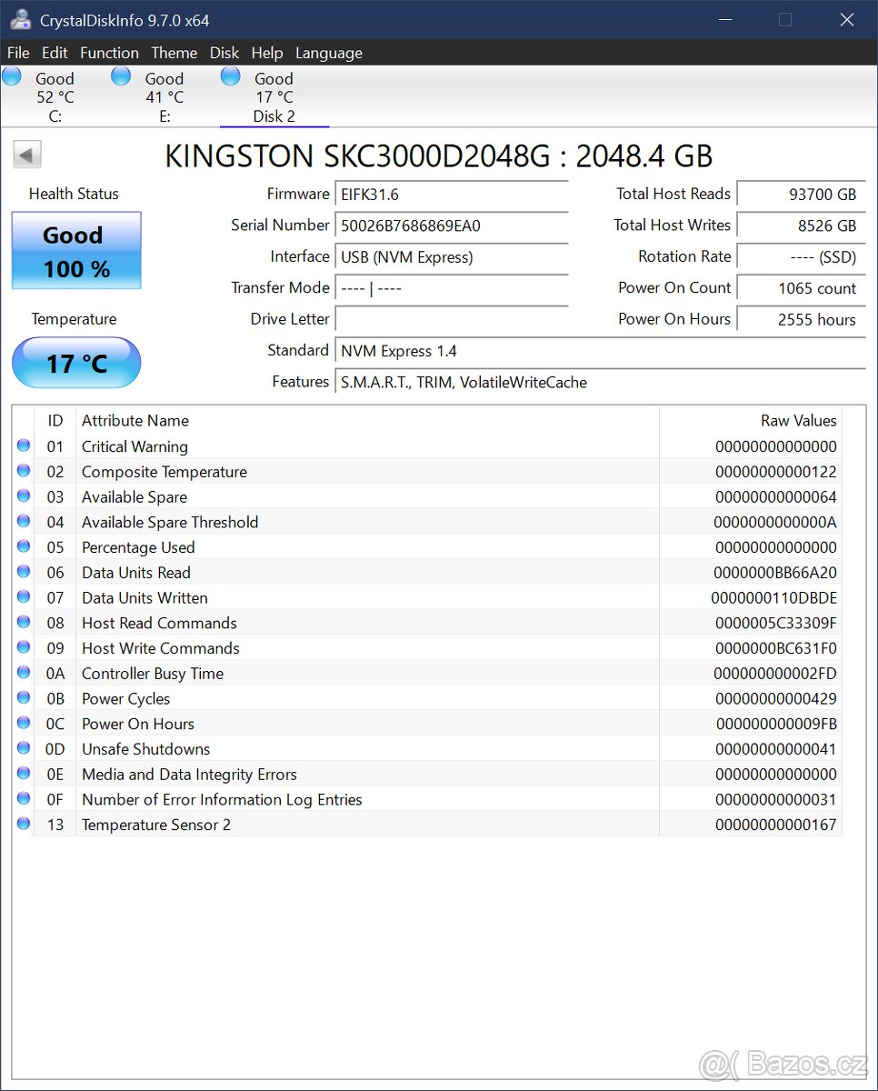Click the 17 °C temperature button

point(76,363)
